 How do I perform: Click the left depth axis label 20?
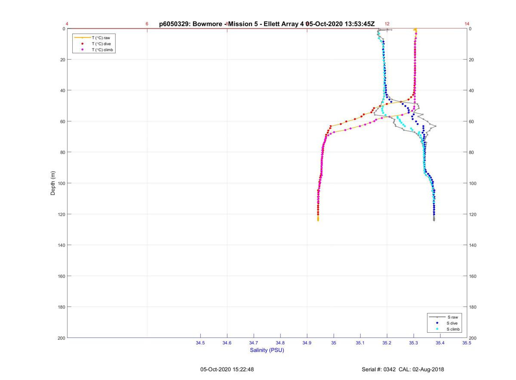point(62,60)
